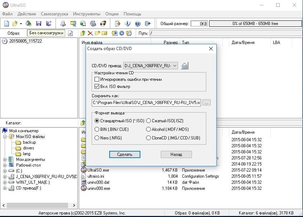Screen dimensions: 303x217
Task: Click the Open file folder icon
Action: click(x=15, y=24)
